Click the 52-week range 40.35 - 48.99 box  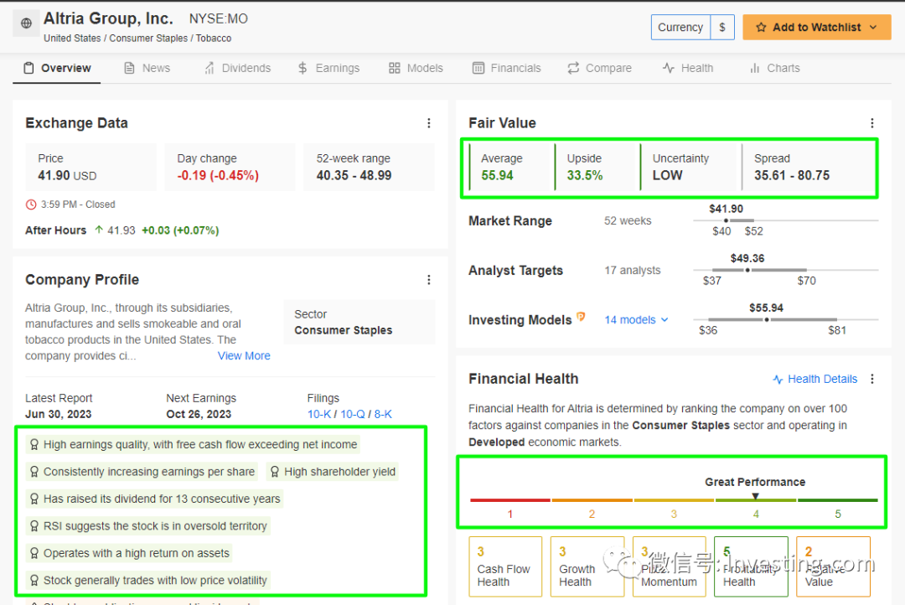pyautogui.click(x=369, y=167)
